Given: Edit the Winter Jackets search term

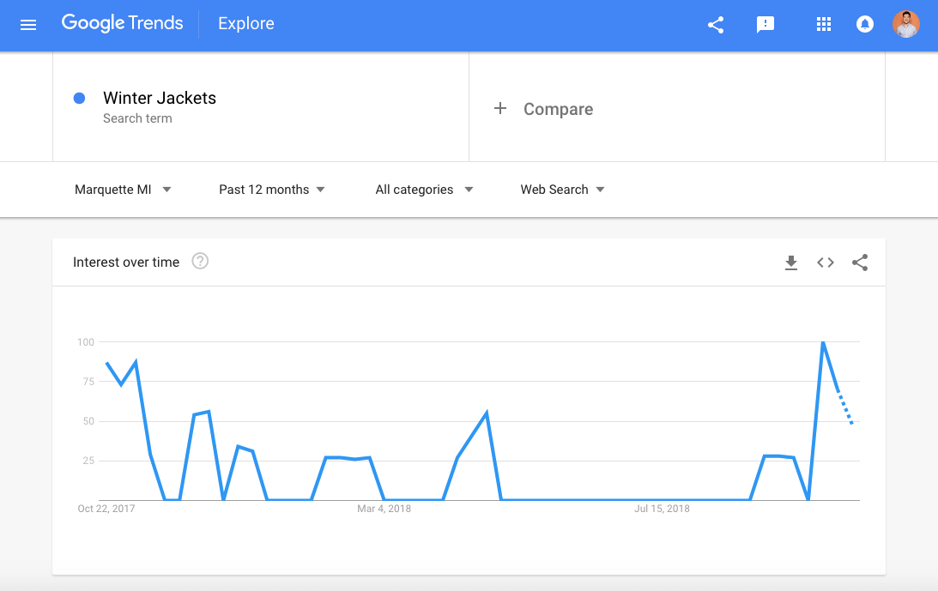Looking at the screenshot, I should [160, 99].
